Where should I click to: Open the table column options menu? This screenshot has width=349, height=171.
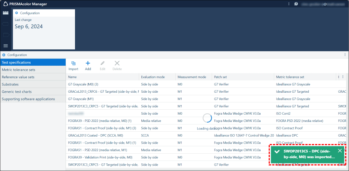click(x=343, y=77)
